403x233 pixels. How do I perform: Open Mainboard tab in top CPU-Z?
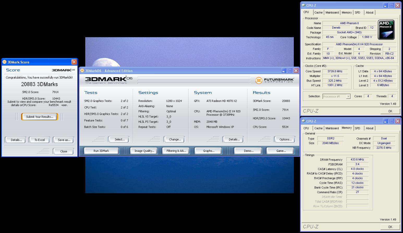(332, 12)
